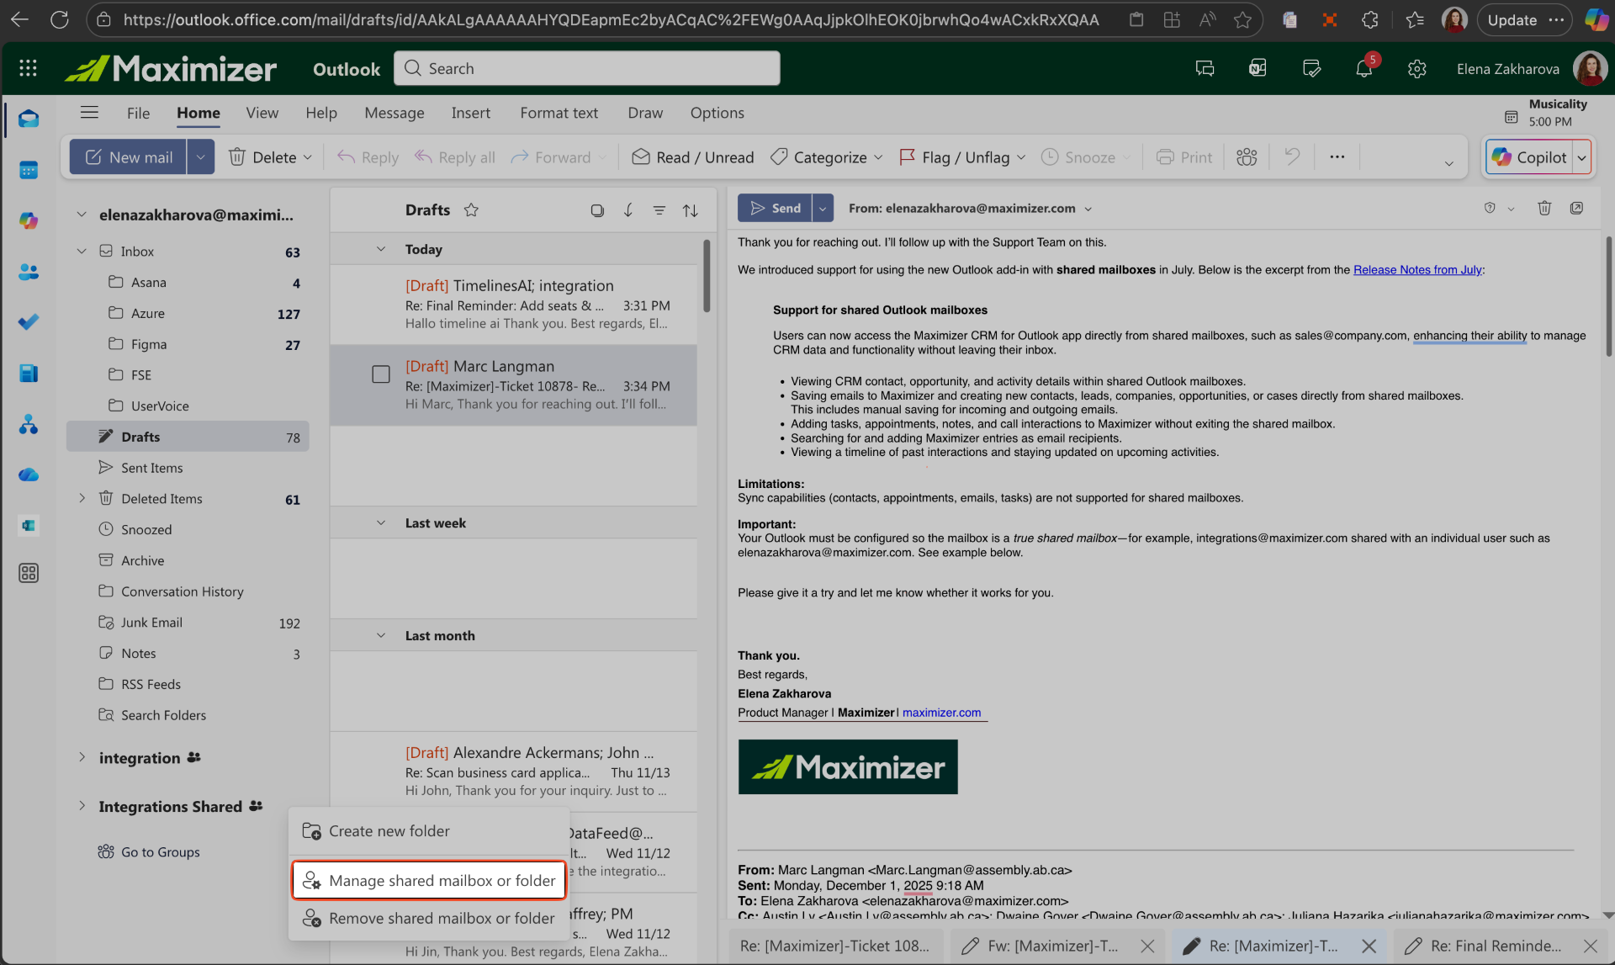The height and width of the screenshot is (965, 1615).
Task: Toggle select-all mode in Drafts list
Action: [597, 210]
